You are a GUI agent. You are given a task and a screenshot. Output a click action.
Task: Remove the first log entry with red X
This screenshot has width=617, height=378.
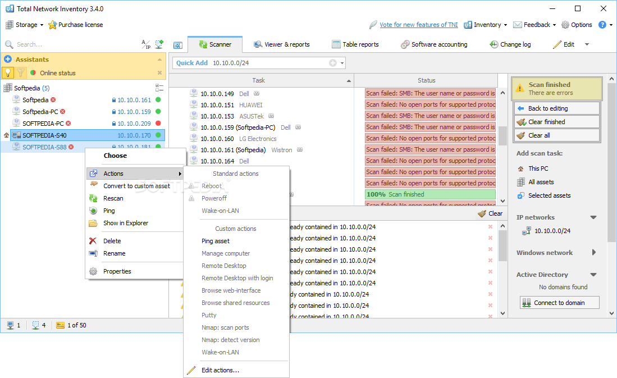pos(490,227)
